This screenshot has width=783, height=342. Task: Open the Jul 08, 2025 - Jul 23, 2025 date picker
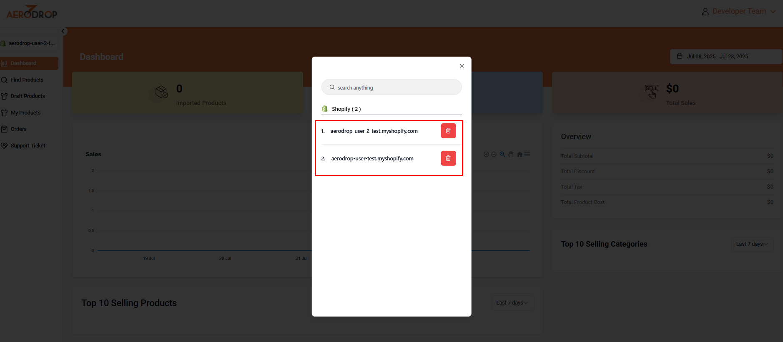[726, 57]
